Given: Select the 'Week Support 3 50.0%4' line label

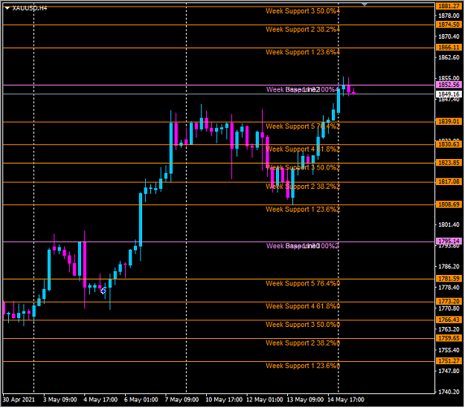Looking at the screenshot, I should click(303, 11).
